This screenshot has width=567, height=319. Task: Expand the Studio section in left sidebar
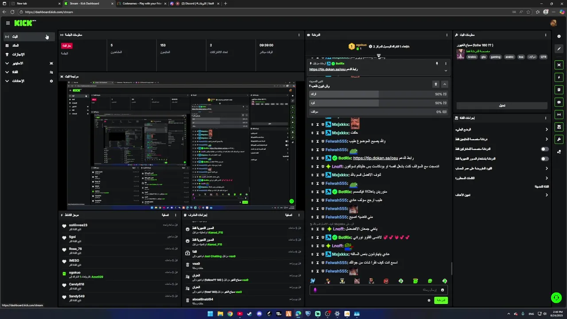(29, 63)
